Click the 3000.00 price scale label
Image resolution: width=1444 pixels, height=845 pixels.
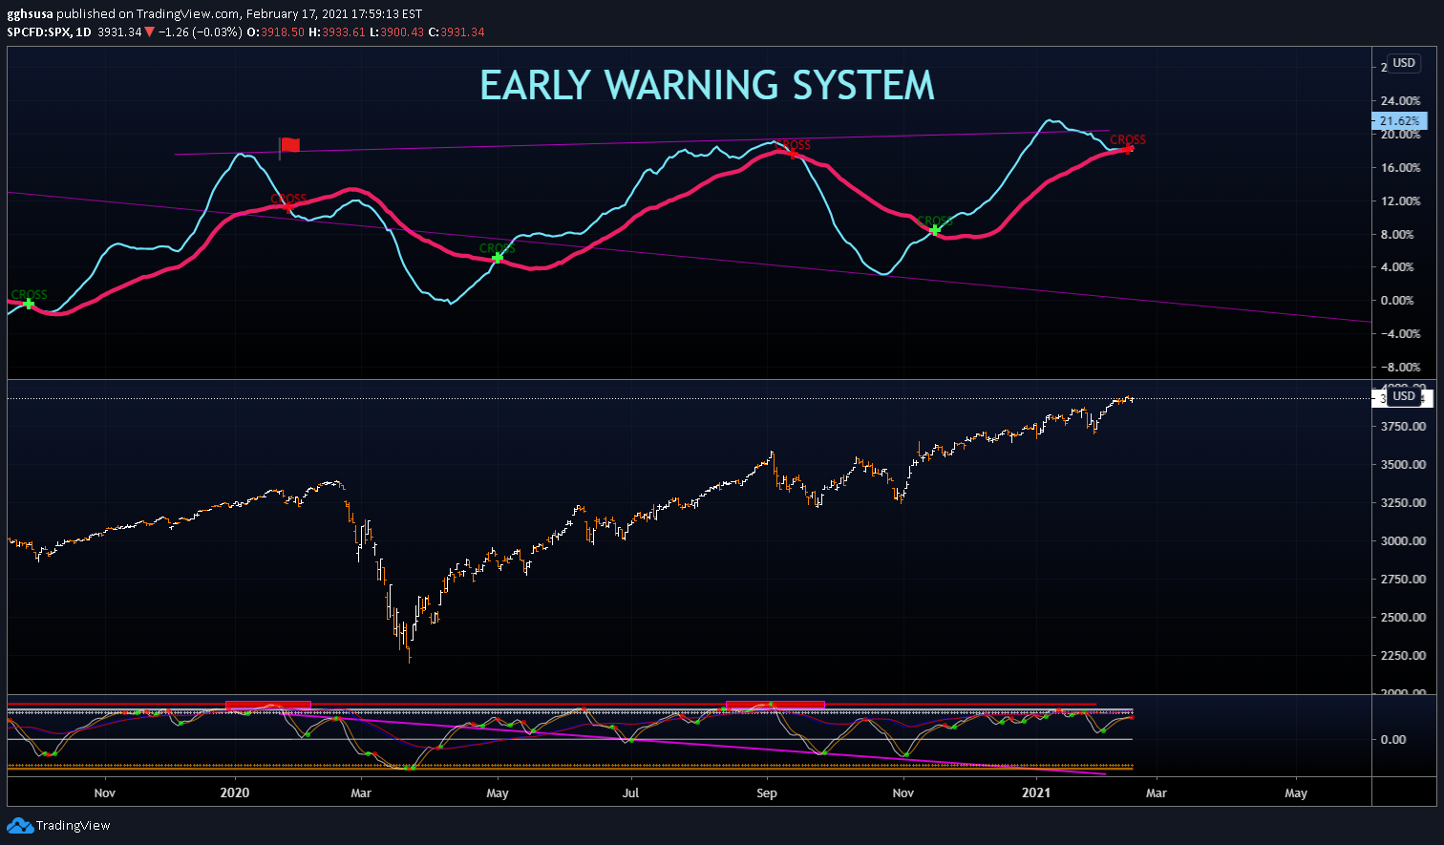[1403, 541]
